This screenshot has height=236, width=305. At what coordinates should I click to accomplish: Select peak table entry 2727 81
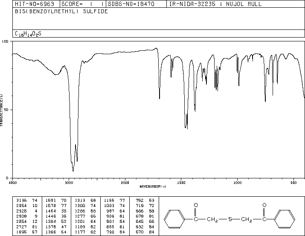coord(27,227)
